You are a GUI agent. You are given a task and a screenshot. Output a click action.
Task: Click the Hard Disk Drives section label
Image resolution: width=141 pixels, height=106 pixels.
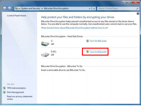click(x=62, y=36)
